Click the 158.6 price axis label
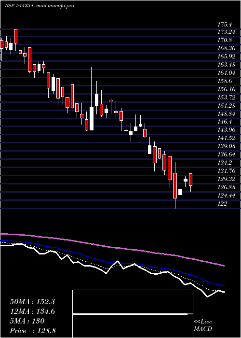 point(225,81)
